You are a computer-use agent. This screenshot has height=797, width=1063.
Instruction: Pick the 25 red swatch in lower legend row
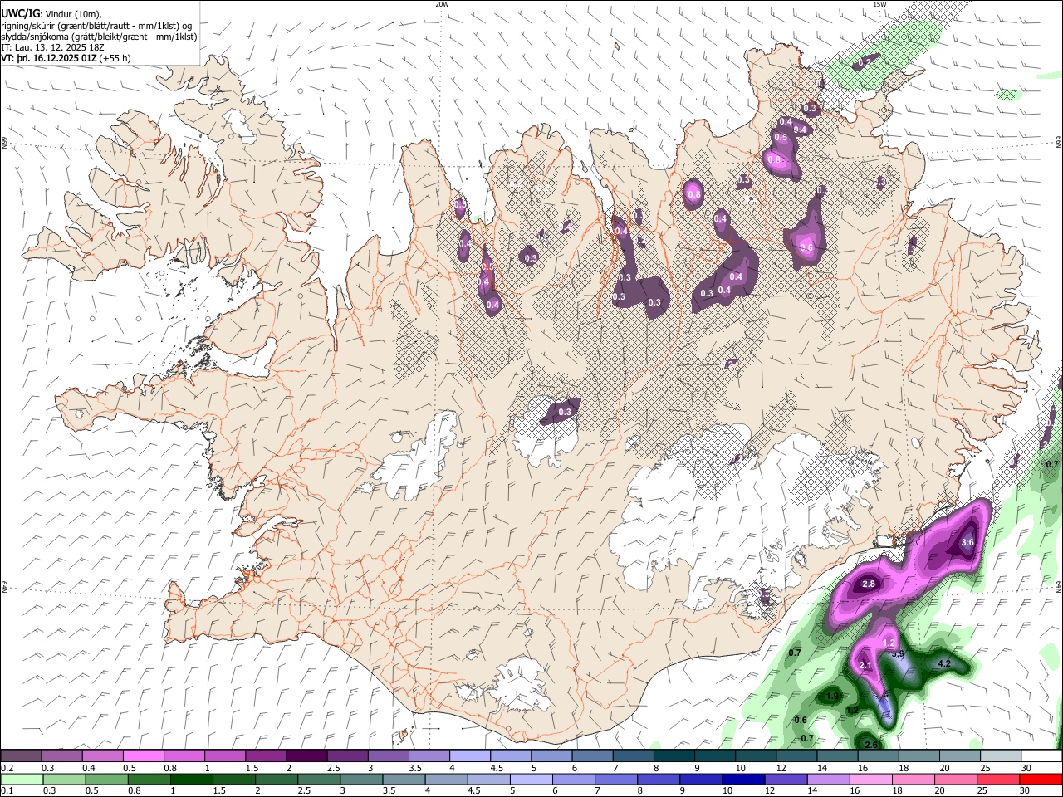(998, 779)
